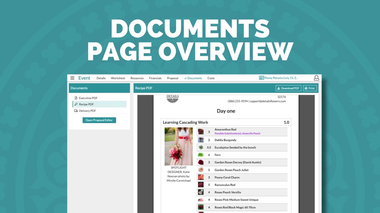This screenshot has width=380, height=213.
Task: Open the hamburger menu icon
Action: click(72, 78)
